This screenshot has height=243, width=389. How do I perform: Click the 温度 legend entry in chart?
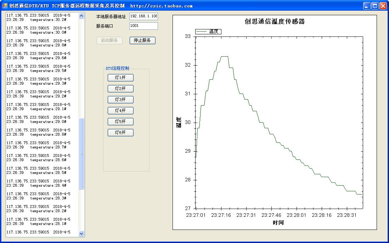(208, 32)
